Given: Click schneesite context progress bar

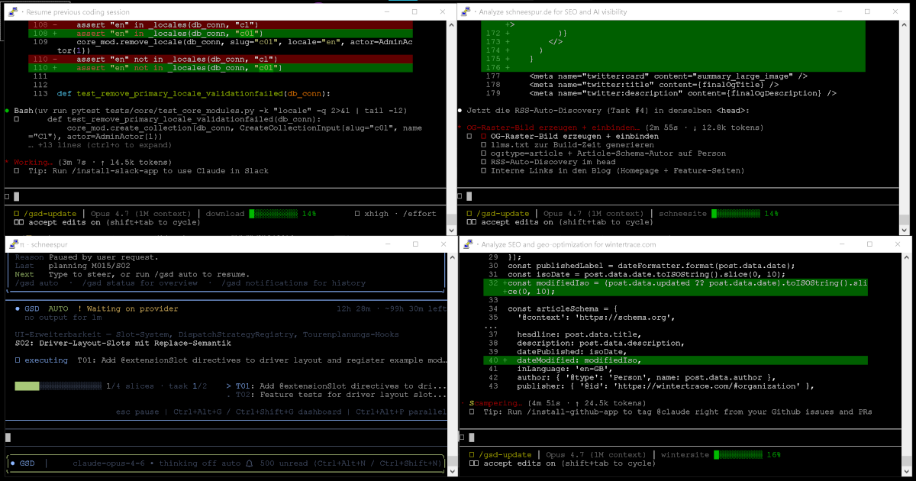Looking at the screenshot, I should pos(734,214).
